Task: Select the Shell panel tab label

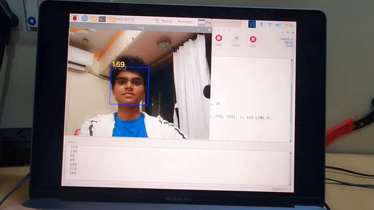Action: (x=71, y=142)
